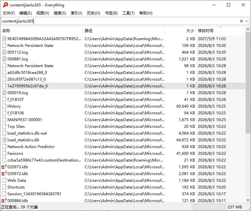Click the 020972.ldb Access file icon
The width and height of the screenshot is (251, 211).
(x=4, y=174)
